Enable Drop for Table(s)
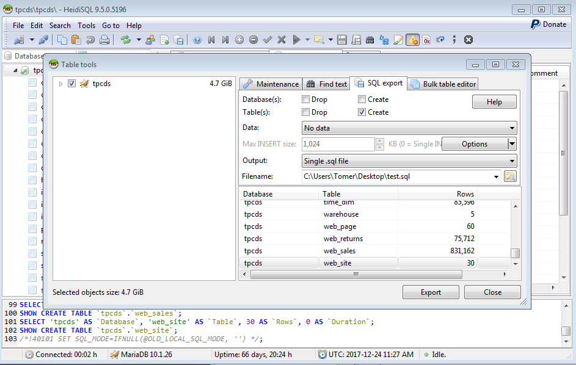 pyautogui.click(x=305, y=112)
